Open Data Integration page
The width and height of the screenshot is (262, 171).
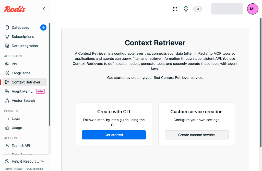click(x=25, y=46)
